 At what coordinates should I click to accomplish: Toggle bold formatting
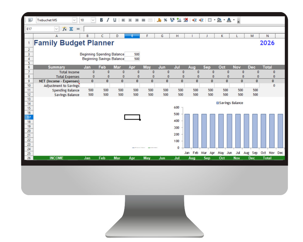click(101, 20)
